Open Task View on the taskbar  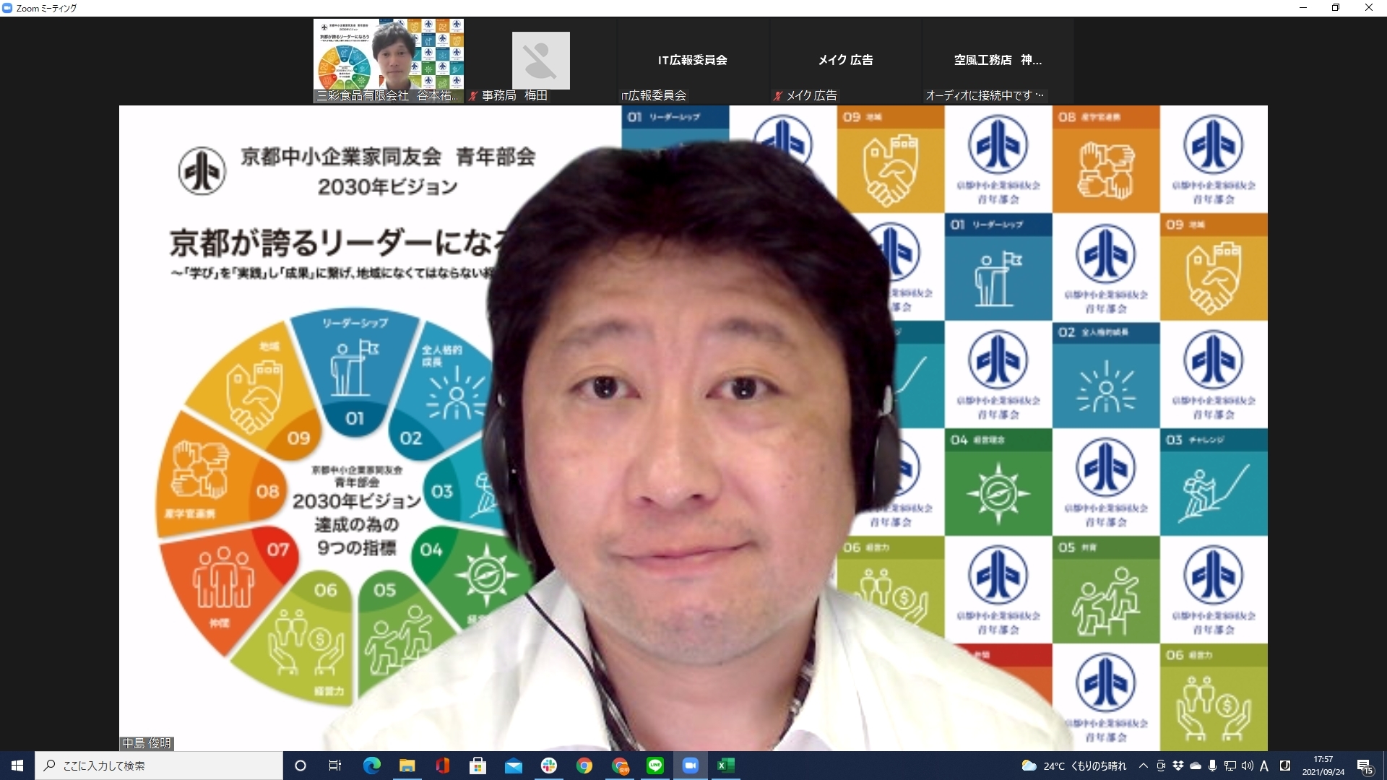tap(335, 766)
